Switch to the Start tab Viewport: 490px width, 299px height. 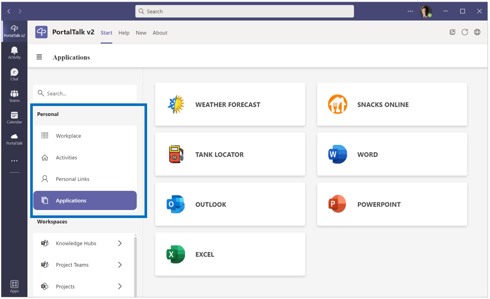[x=106, y=33]
